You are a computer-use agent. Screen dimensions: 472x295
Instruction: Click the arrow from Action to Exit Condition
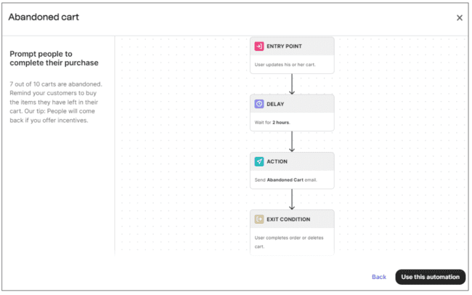[x=292, y=198]
